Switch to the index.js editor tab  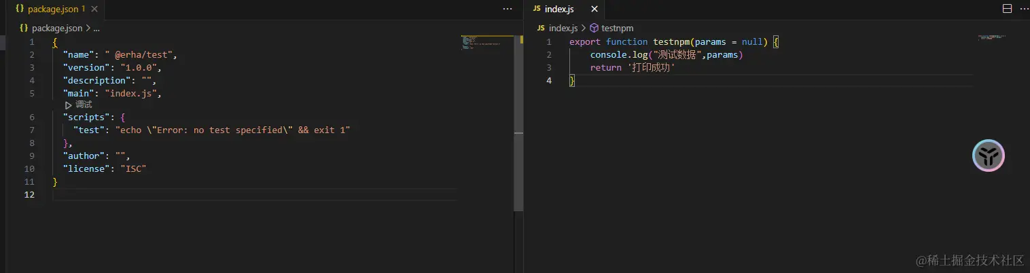pos(565,9)
